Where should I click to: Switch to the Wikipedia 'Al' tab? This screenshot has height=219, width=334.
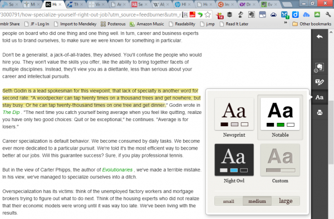pyautogui.click(x=161, y=4)
